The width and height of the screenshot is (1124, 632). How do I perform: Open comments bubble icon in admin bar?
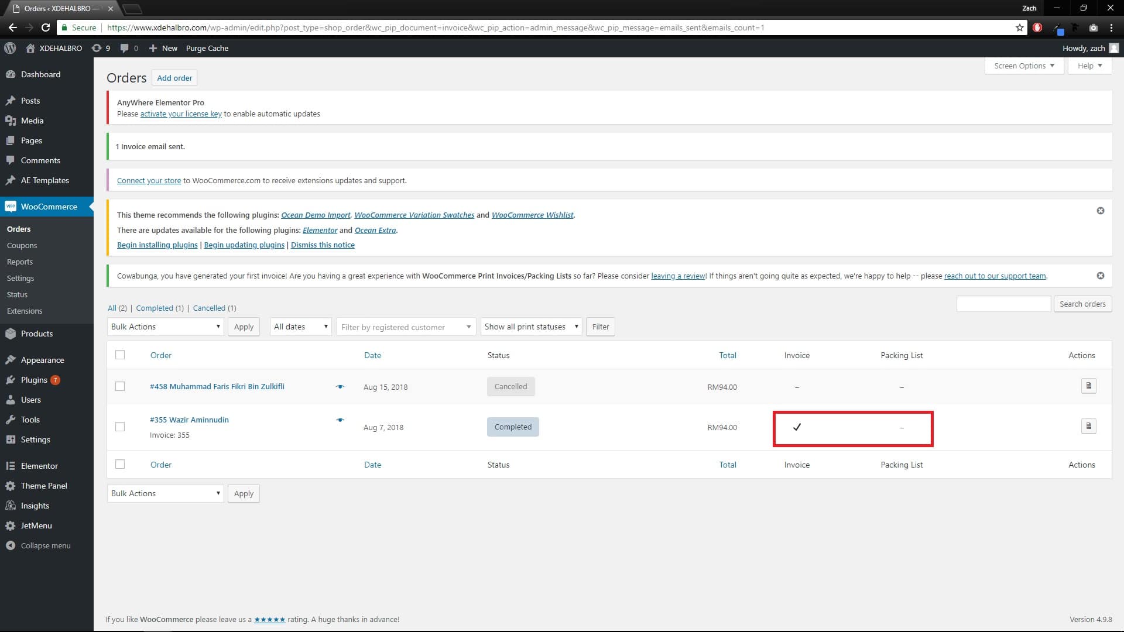click(x=124, y=48)
